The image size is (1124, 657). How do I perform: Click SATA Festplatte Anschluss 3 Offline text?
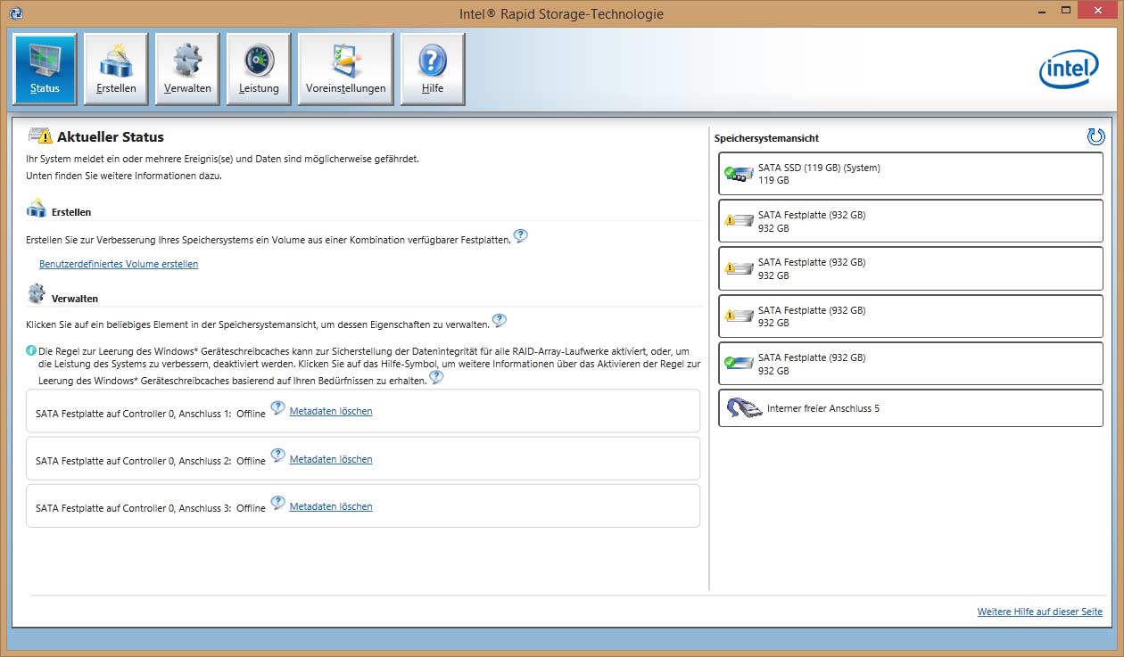(151, 508)
